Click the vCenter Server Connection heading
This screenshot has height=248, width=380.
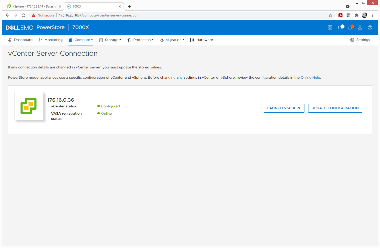[53, 53]
